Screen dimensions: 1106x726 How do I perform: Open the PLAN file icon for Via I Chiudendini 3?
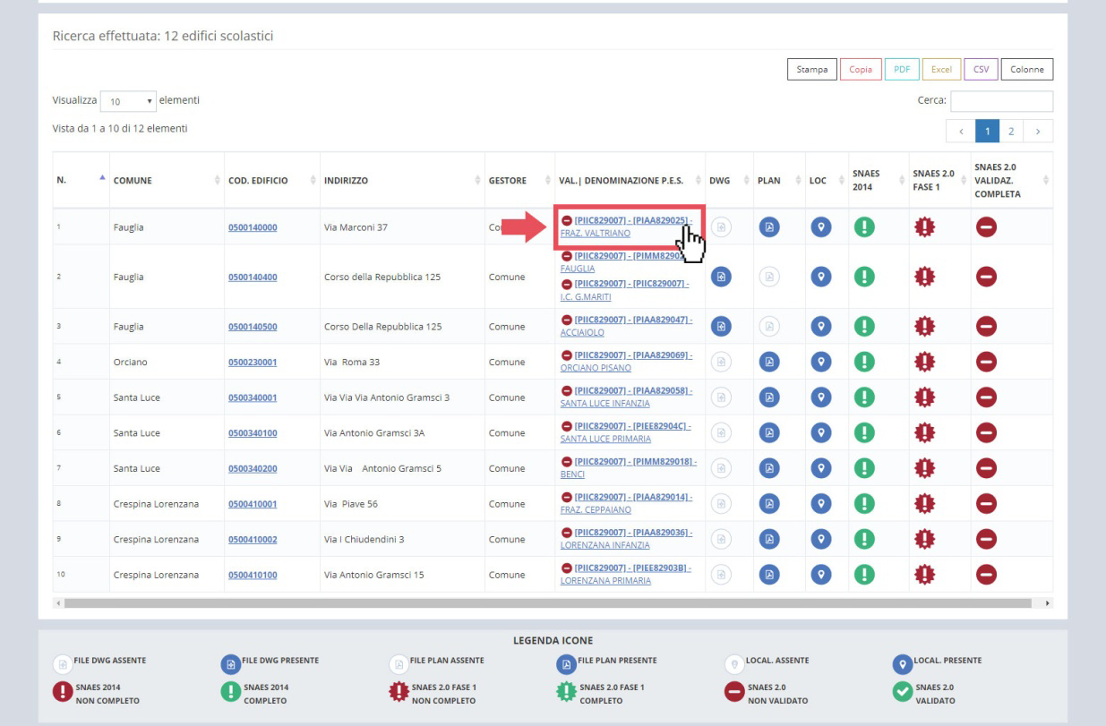(x=767, y=539)
